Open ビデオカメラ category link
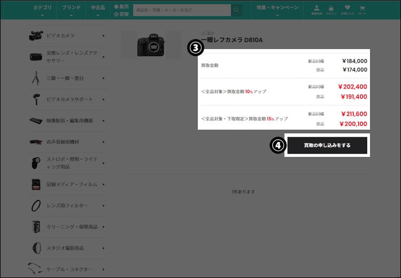Image resolution: width=401 pixels, height=278 pixels. [x=60, y=36]
